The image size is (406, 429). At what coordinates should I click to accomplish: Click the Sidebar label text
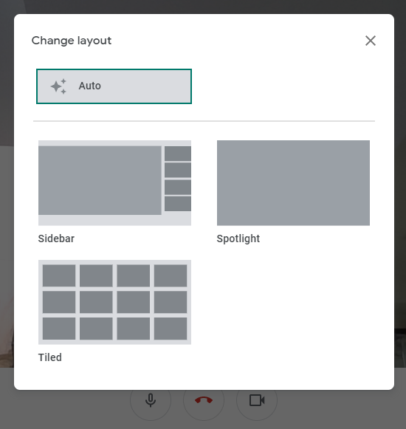(x=56, y=238)
